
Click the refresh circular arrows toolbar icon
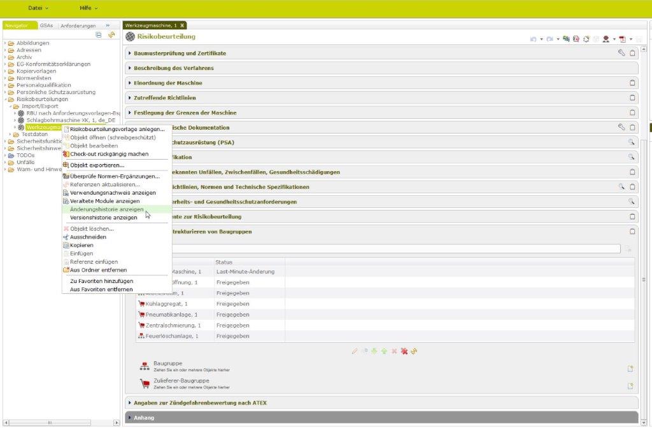click(x=586, y=39)
